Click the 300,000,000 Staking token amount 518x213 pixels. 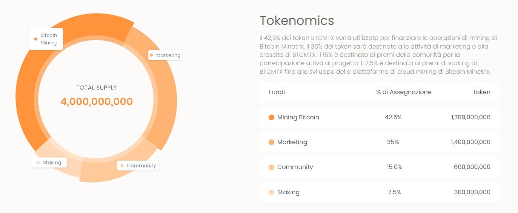click(x=472, y=192)
